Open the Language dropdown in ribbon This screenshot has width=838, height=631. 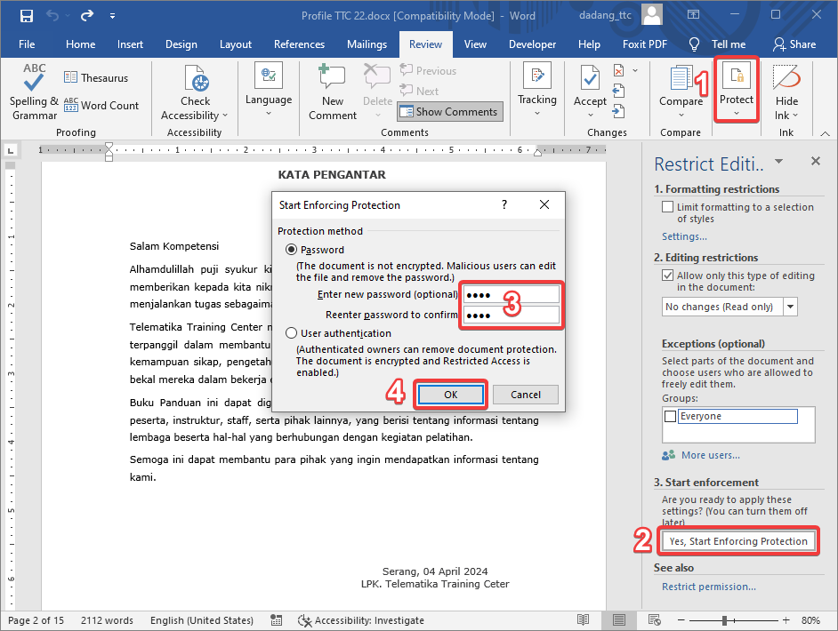[x=268, y=91]
